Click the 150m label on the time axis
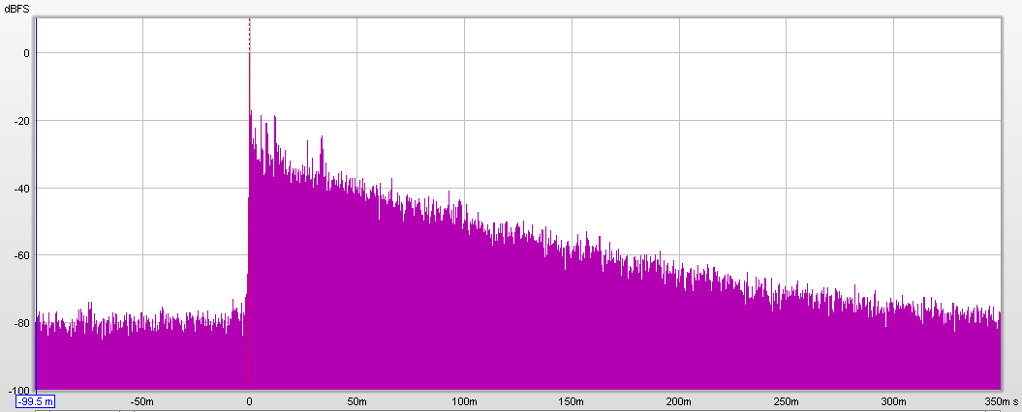 coord(572,400)
